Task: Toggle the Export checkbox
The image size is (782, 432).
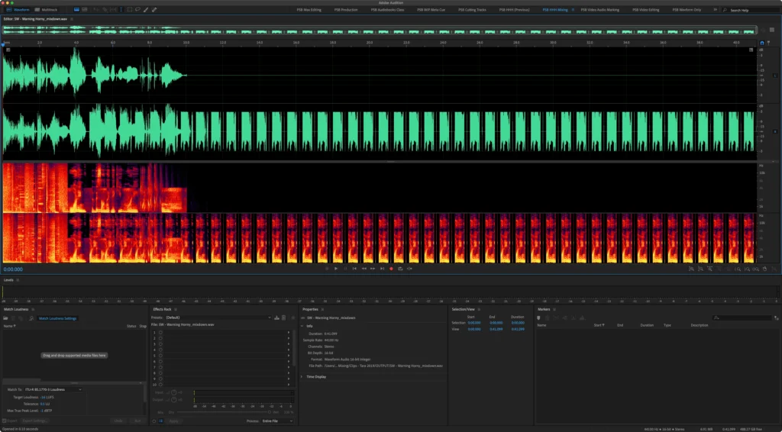Action: [x=4, y=421]
